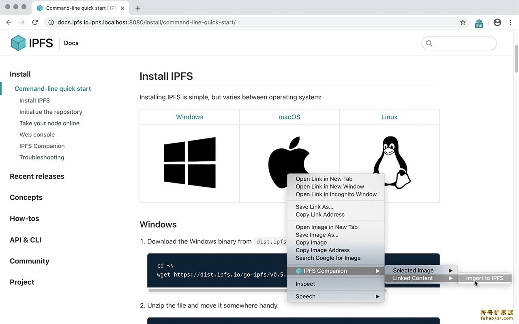Expand the Recent releases sidebar heading
Image resolution: width=519 pixels, height=324 pixels.
click(x=37, y=176)
